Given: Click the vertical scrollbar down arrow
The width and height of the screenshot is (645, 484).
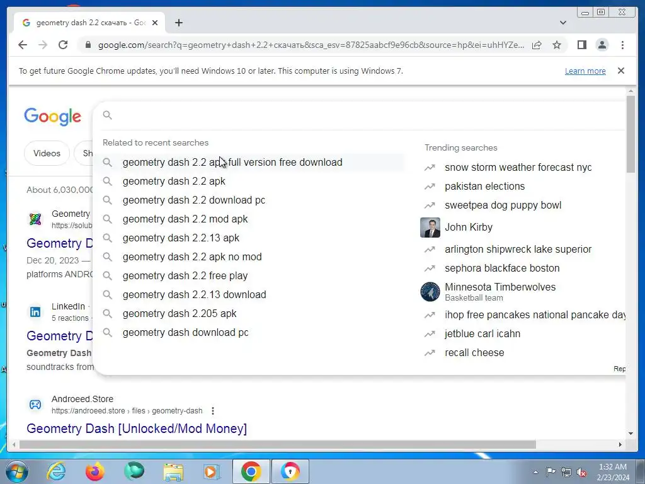Looking at the screenshot, I should pyautogui.click(x=631, y=434).
